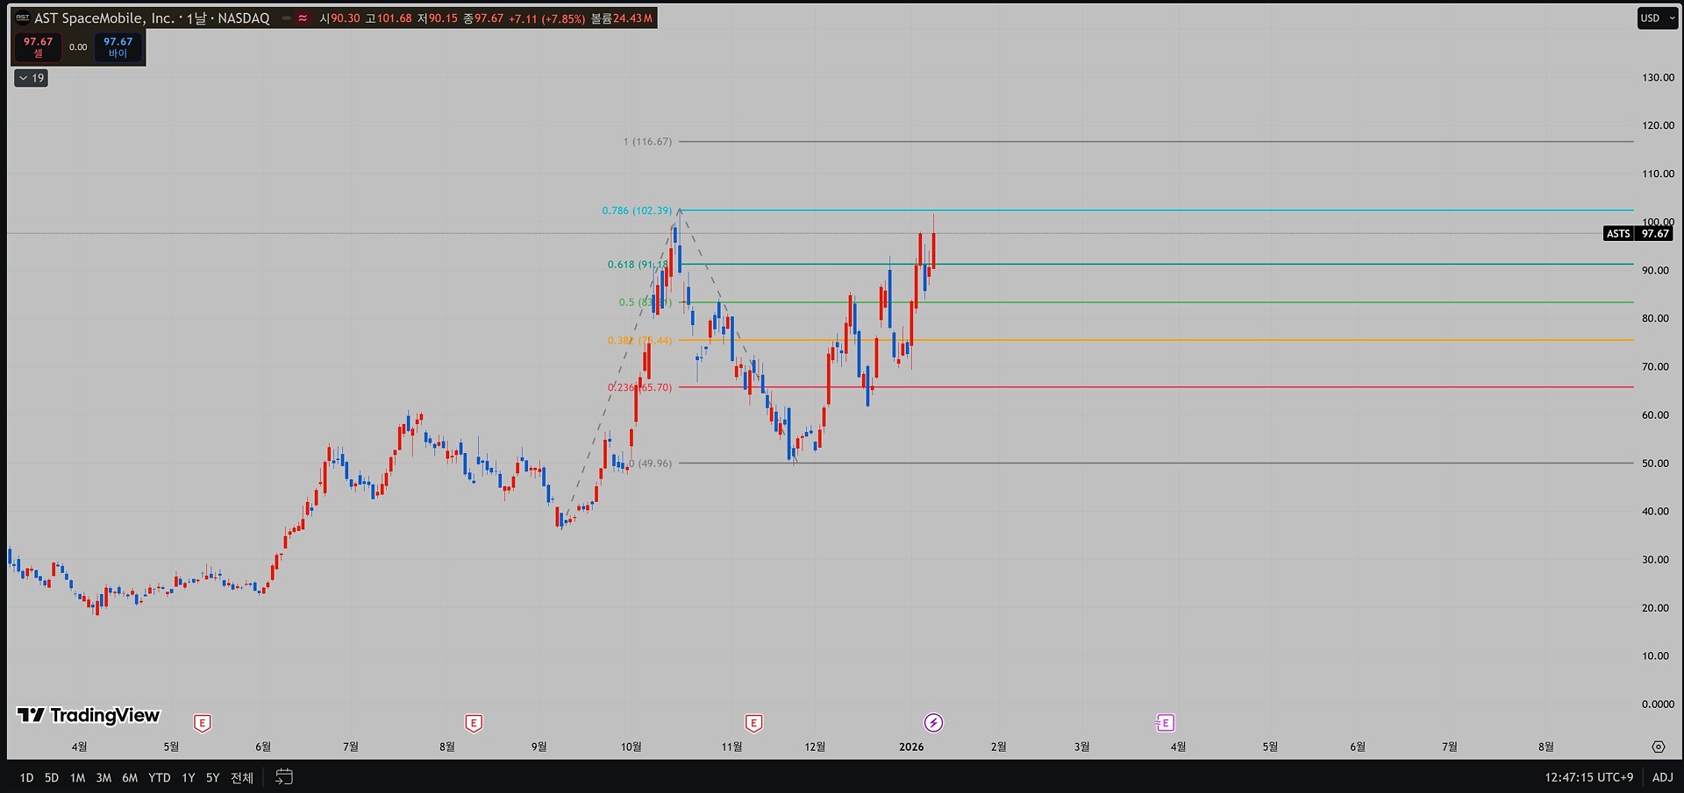Select the 5D time range

pyautogui.click(x=52, y=777)
